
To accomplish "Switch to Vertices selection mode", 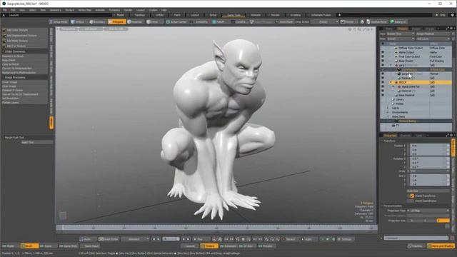I will 78,22.
